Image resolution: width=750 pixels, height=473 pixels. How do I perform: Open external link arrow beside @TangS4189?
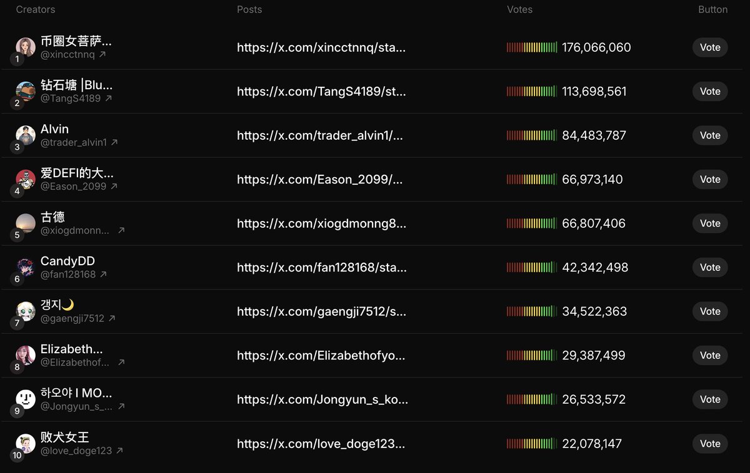(x=108, y=99)
